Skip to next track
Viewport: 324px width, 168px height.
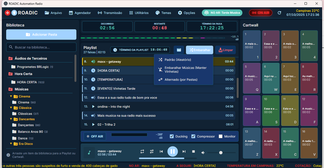[184, 151]
